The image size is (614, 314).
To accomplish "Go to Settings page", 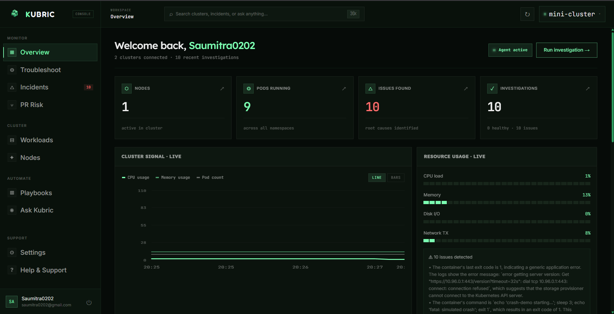I will (x=50, y=252).
